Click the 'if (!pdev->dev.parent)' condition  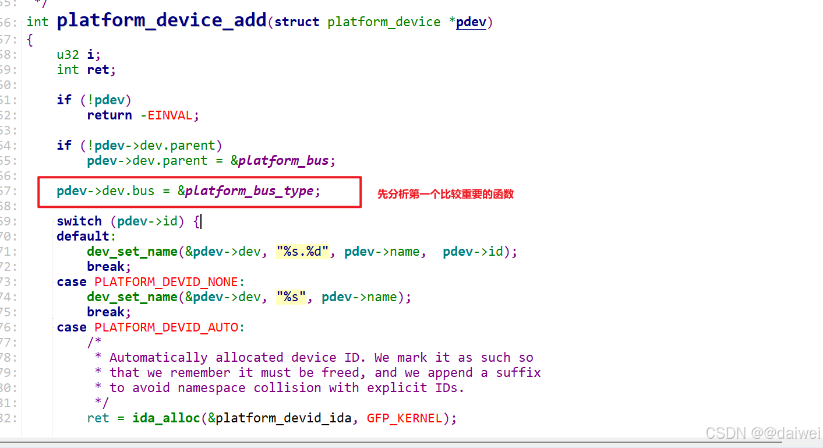[140, 146]
